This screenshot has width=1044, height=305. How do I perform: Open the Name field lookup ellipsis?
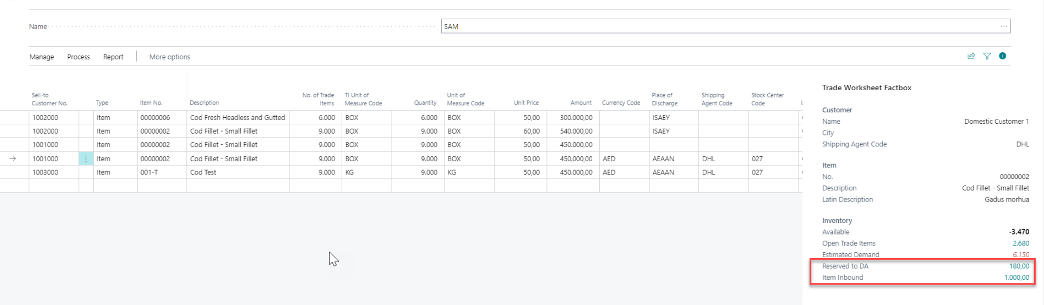point(1004,26)
